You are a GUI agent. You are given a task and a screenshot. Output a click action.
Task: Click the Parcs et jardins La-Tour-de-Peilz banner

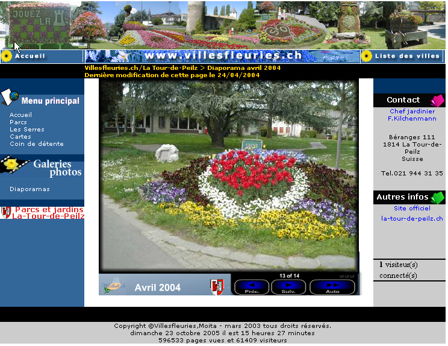[x=42, y=213]
